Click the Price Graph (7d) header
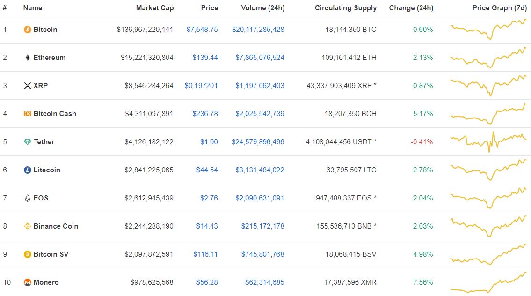This screenshot has width=531, height=296. point(500,8)
